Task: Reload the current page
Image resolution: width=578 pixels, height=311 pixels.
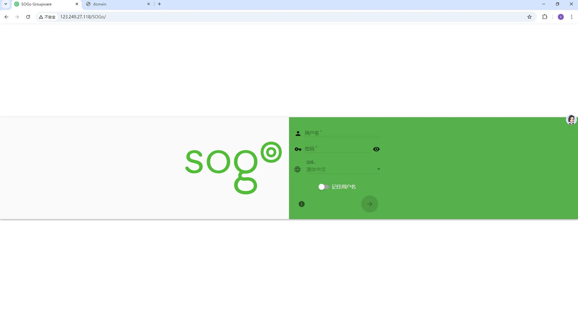Action: (x=28, y=17)
